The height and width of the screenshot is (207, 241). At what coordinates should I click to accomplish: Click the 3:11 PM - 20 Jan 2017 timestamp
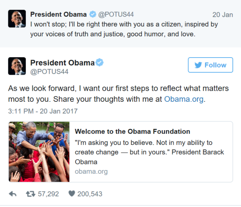[x=43, y=111]
